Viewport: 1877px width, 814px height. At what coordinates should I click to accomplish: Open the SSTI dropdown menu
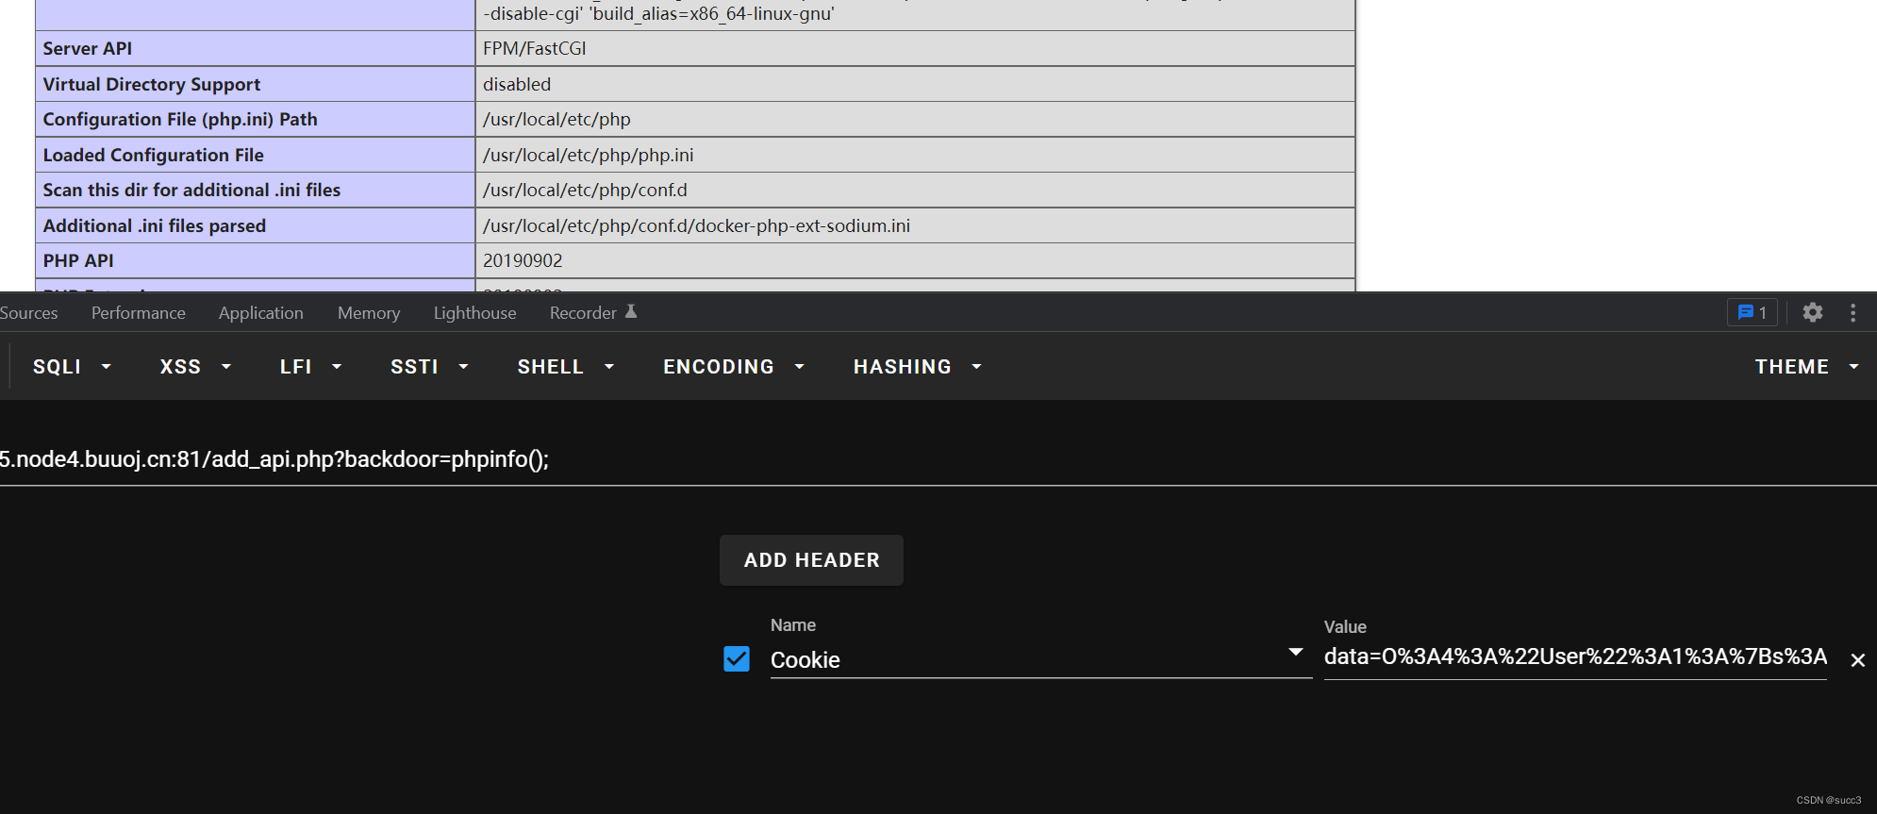point(429,367)
